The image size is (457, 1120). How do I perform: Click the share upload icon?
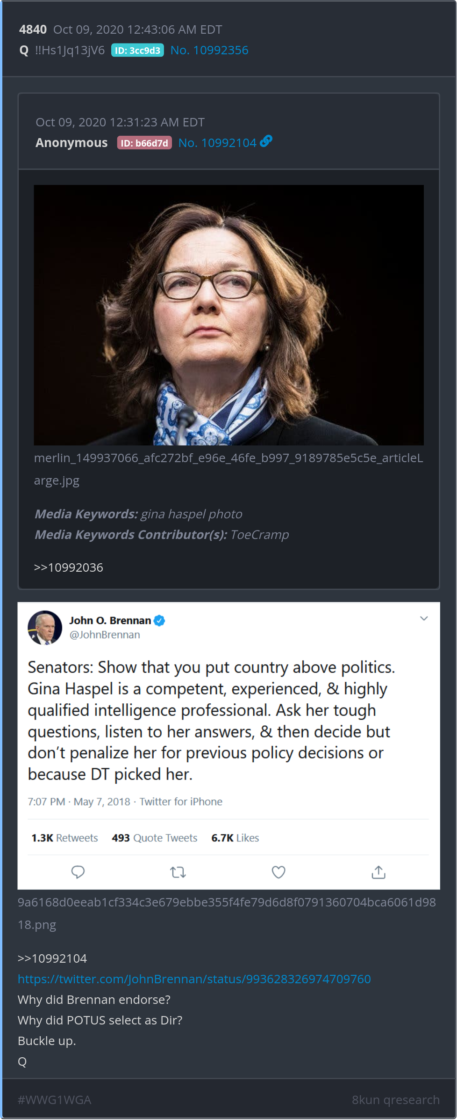click(x=378, y=872)
